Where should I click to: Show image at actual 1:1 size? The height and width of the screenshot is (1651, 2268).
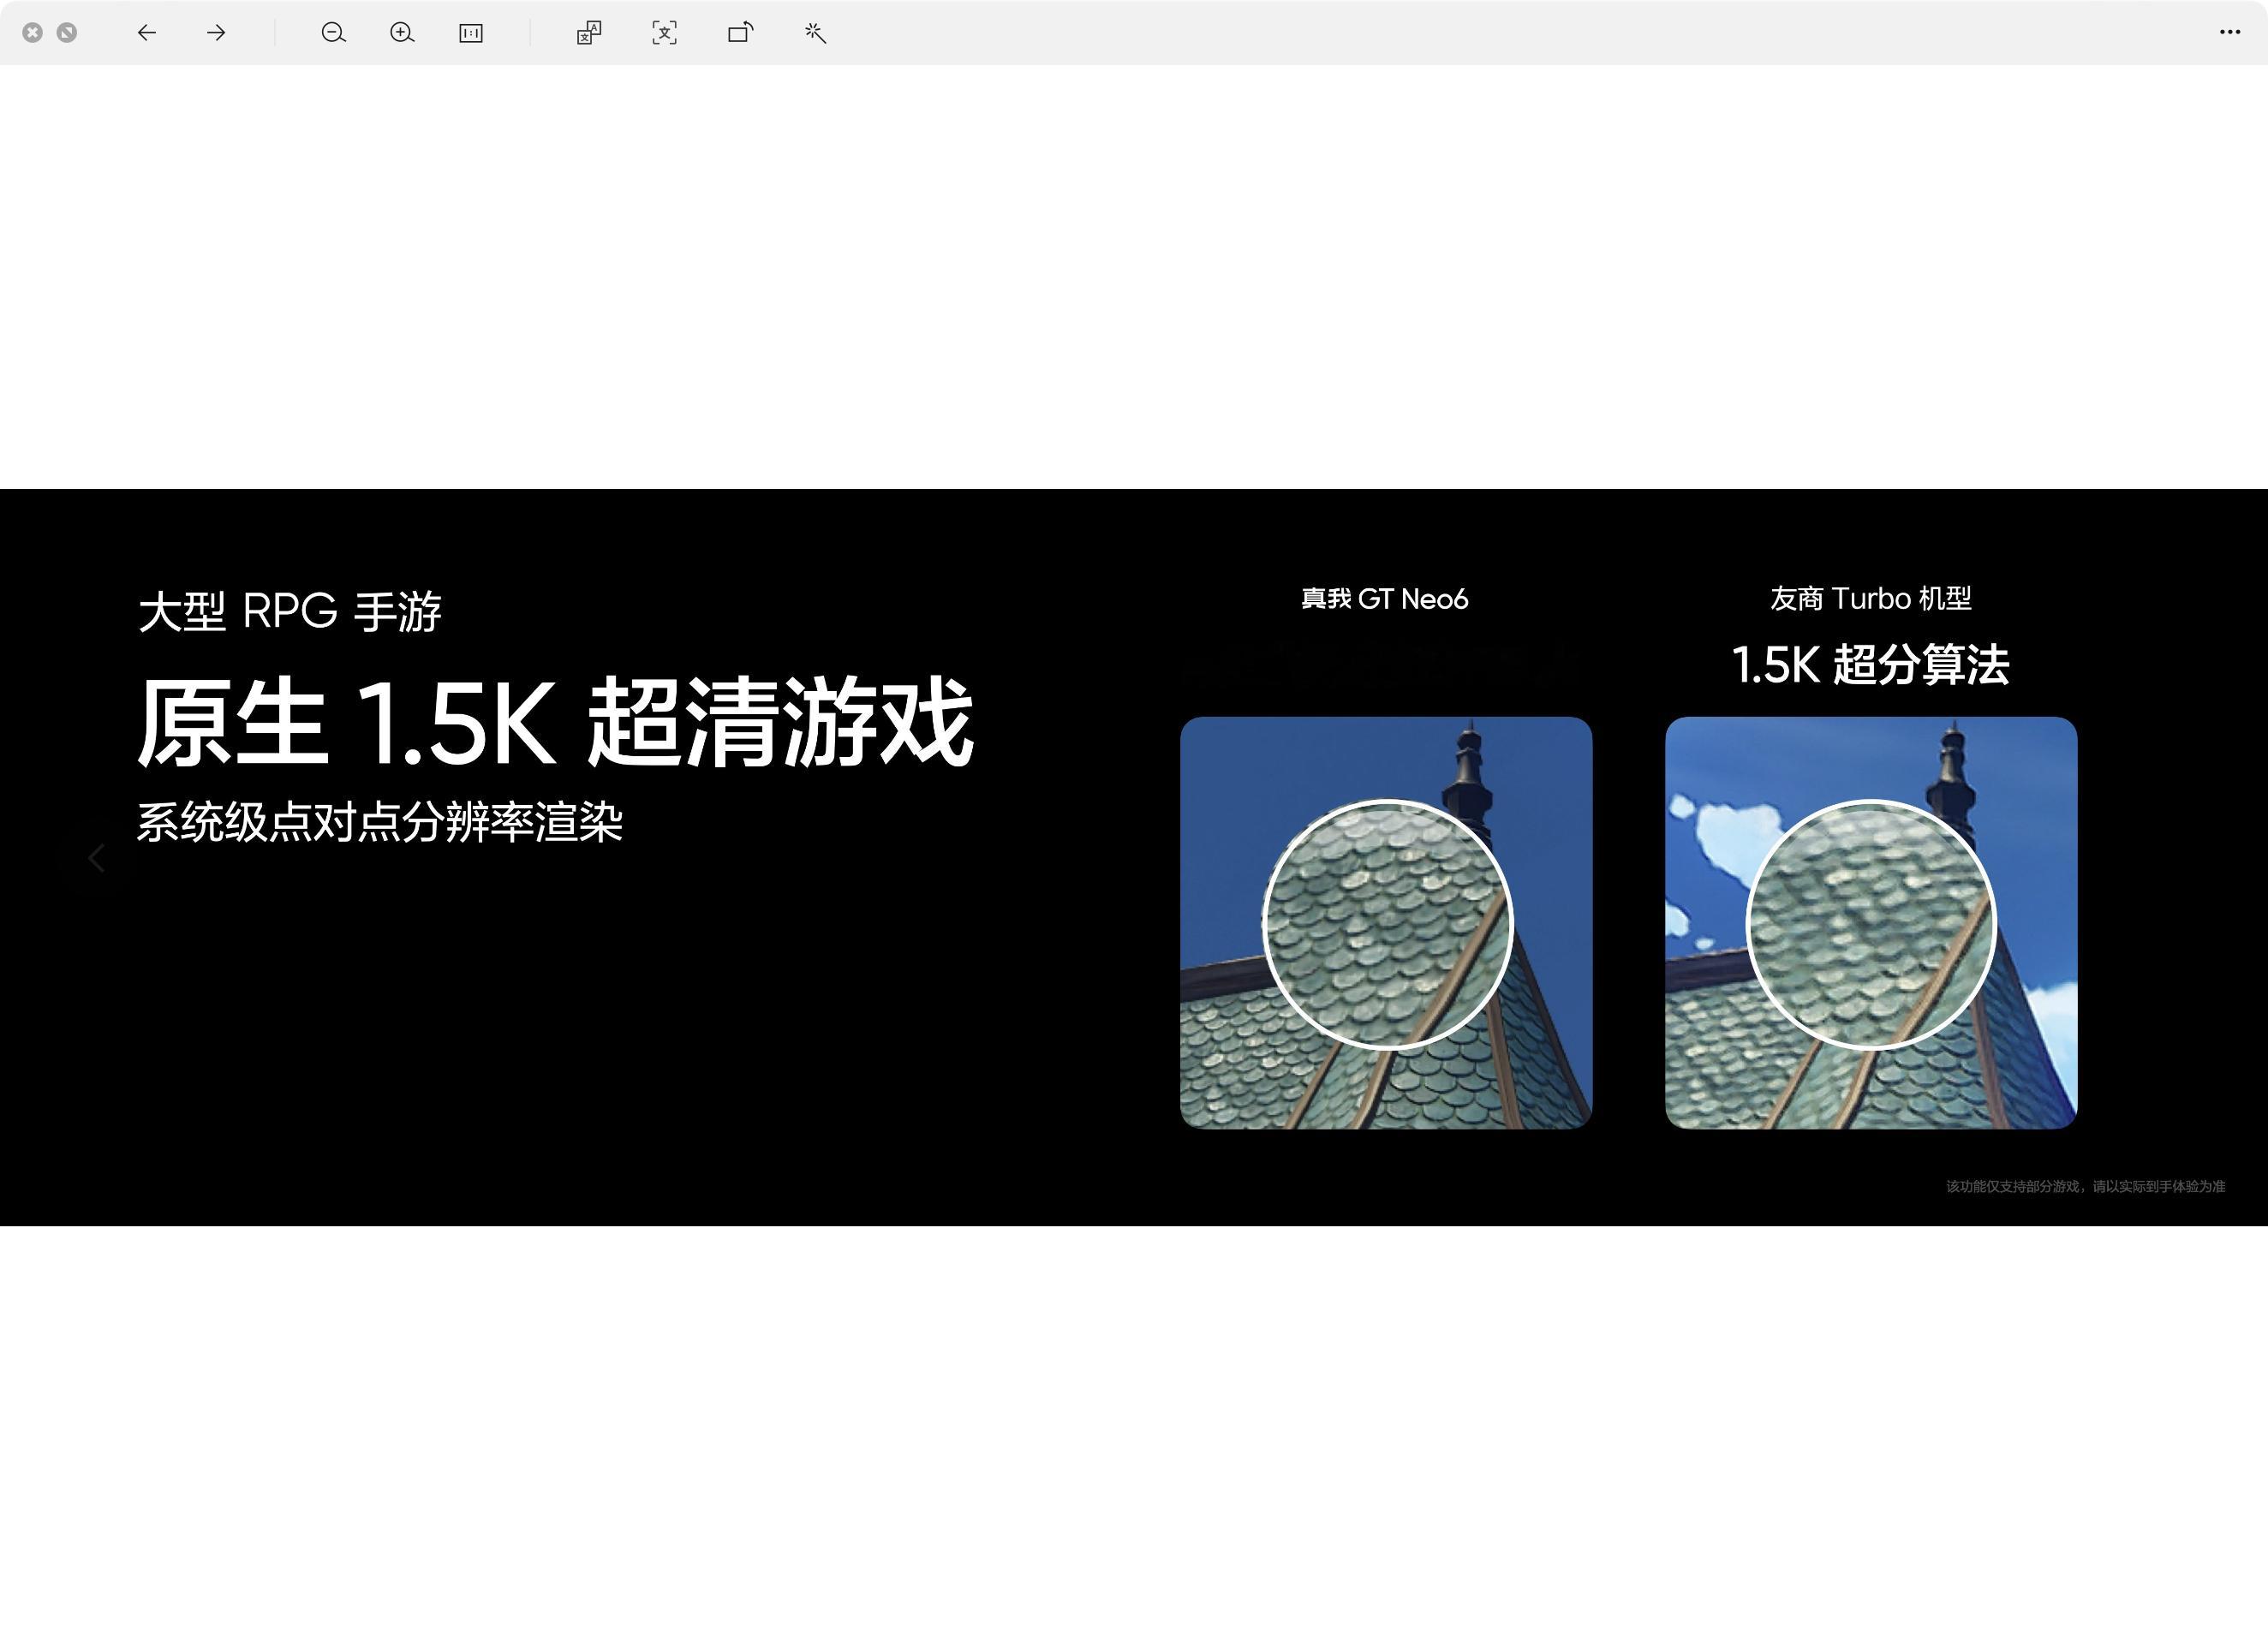coord(471,33)
